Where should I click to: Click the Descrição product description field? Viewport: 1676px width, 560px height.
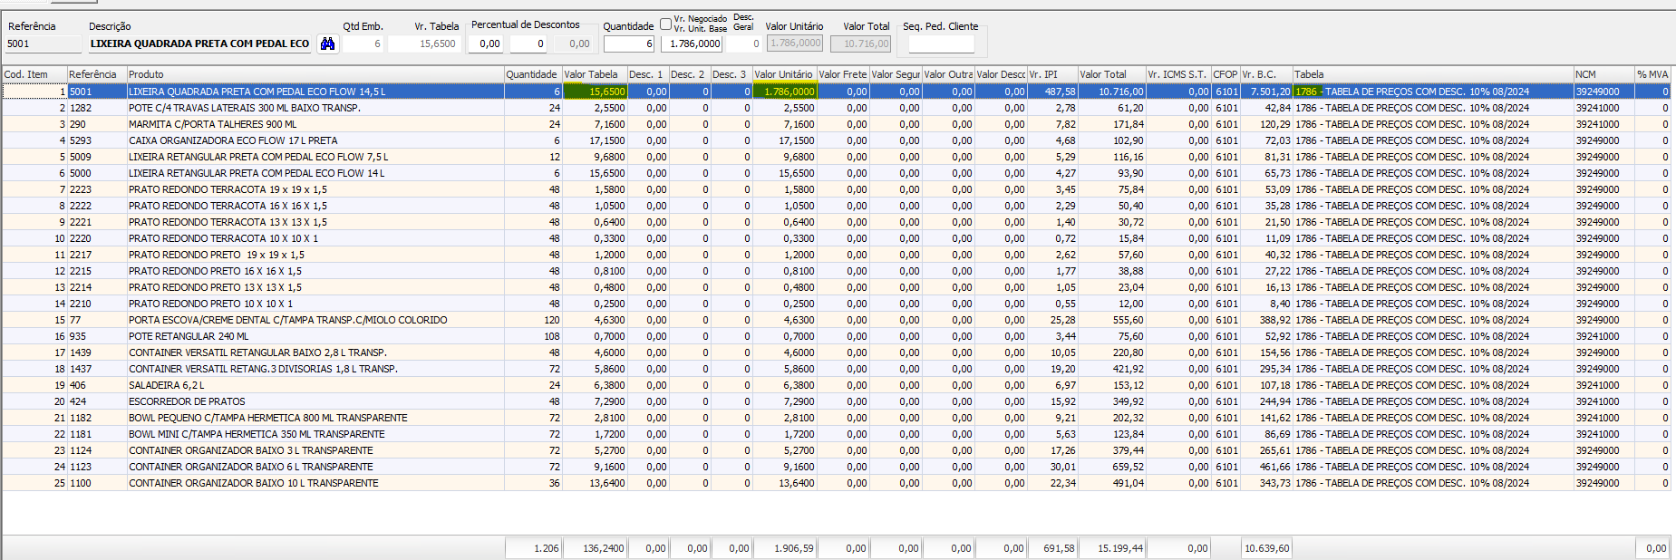tap(199, 43)
